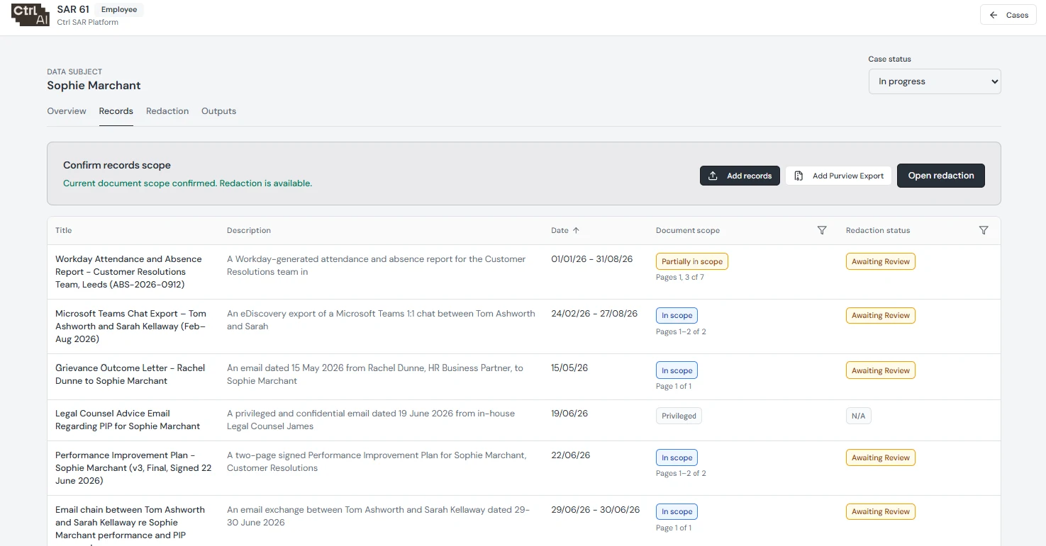Viewport: 1046px width, 546px height.
Task: Click Add Purview Export button
Action: (838, 176)
